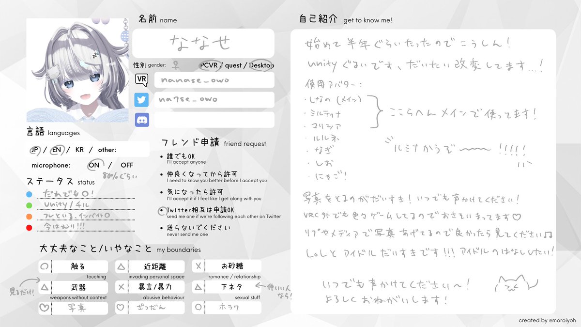Click the name field showing ななせ
Screen dimensions: 581x327
[203, 44]
